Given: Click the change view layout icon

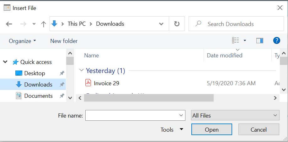Looking at the screenshot, I should [236, 40].
